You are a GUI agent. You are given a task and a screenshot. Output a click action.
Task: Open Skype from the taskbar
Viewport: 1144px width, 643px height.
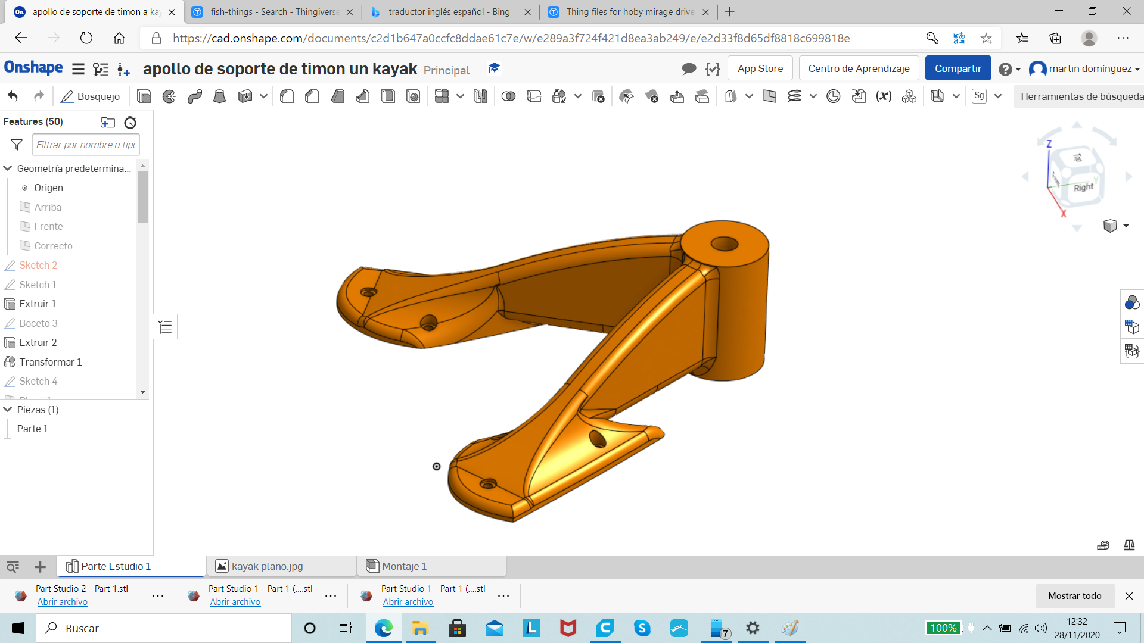coord(642,628)
